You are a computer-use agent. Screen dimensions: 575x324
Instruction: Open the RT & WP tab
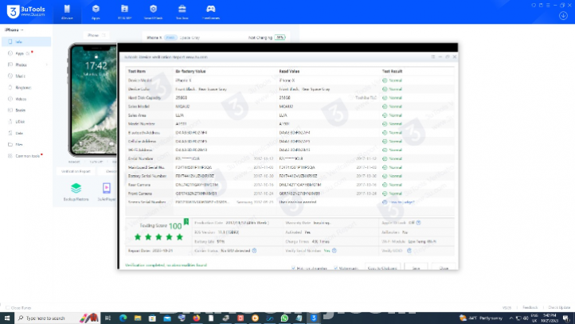click(x=124, y=12)
